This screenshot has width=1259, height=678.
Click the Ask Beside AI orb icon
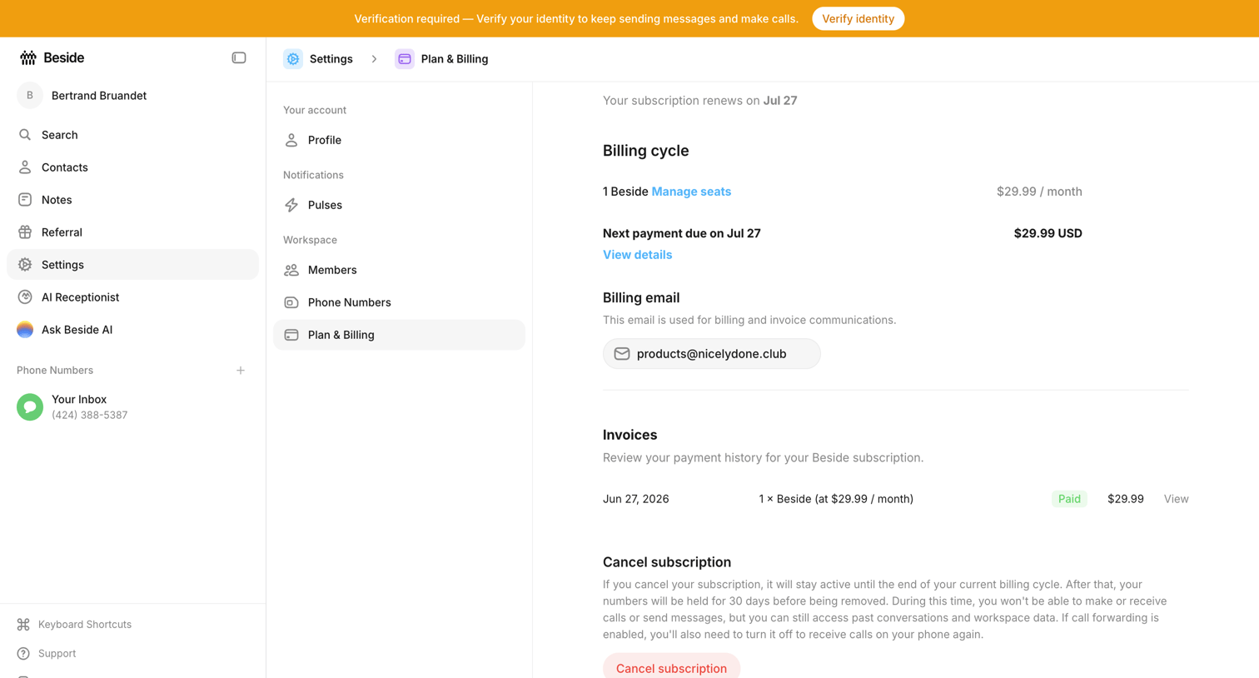[x=25, y=330]
